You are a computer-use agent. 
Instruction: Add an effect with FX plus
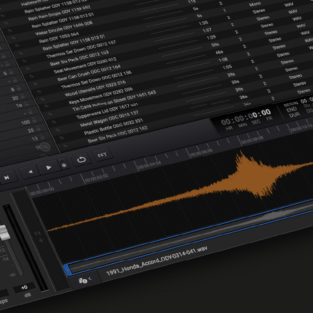tap(41, 240)
